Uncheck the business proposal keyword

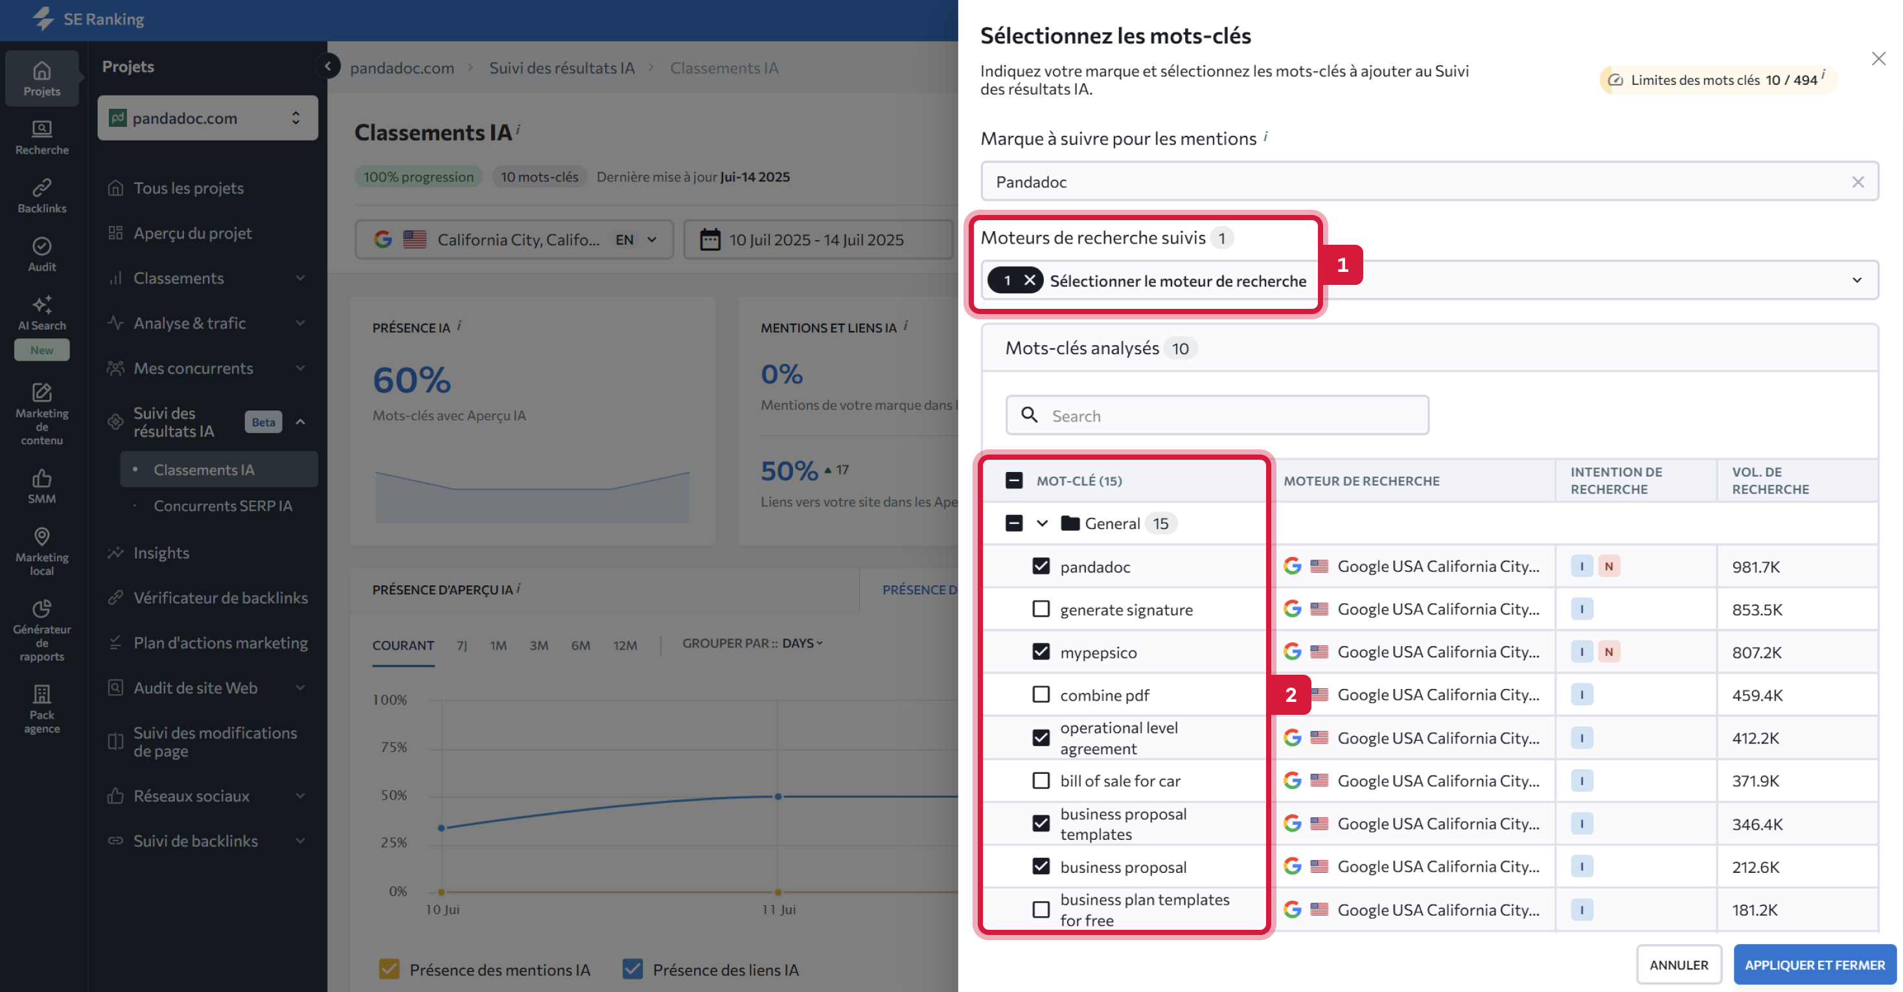(x=1040, y=866)
